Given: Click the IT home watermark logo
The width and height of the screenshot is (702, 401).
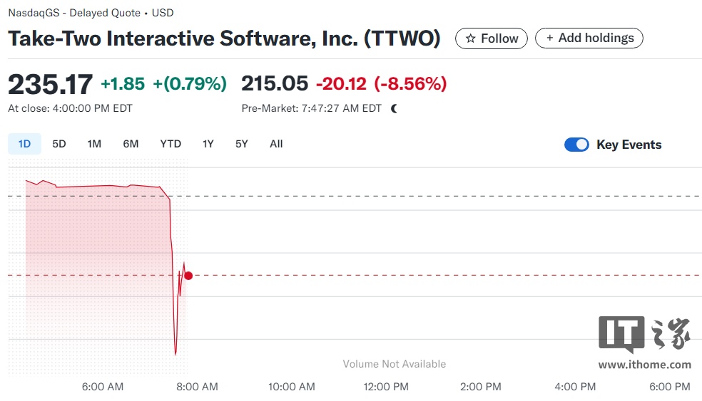Looking at the screenshot, I should pyautogui.click(x=645, y=334).
